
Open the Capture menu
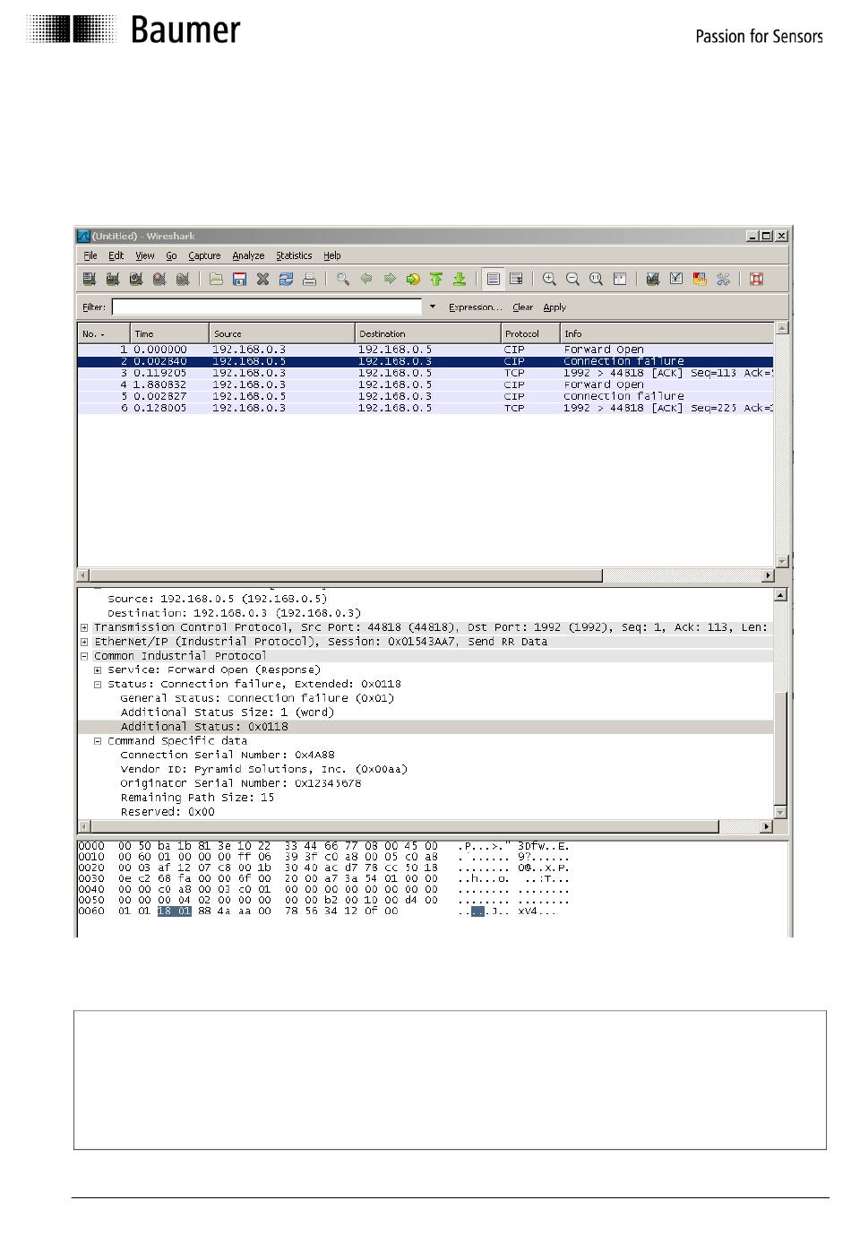[204, 255]
